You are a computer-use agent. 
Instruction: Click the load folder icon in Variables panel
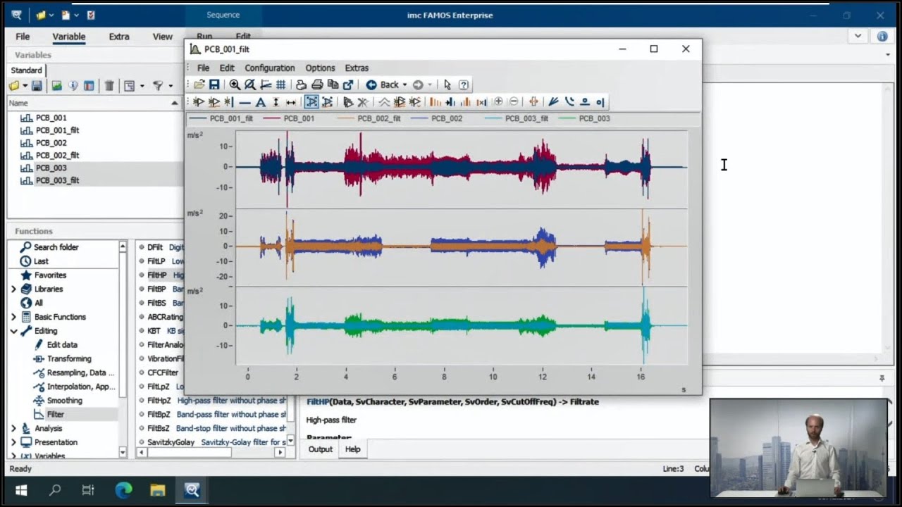14,86
